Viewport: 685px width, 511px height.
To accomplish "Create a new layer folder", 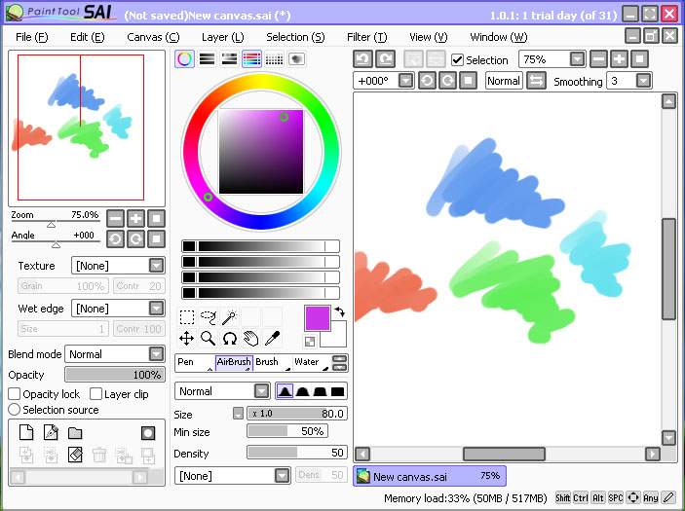I will (75, 432).
